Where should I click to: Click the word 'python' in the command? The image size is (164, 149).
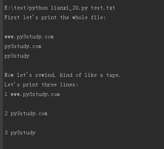[x=38, y=8]
